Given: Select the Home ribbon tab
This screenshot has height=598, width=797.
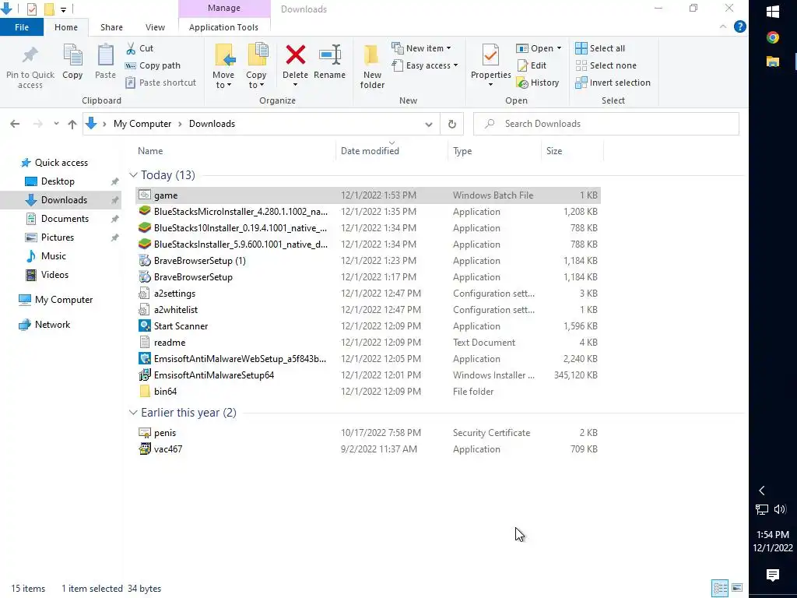Looking at the screenshot, I should point(66,27).
